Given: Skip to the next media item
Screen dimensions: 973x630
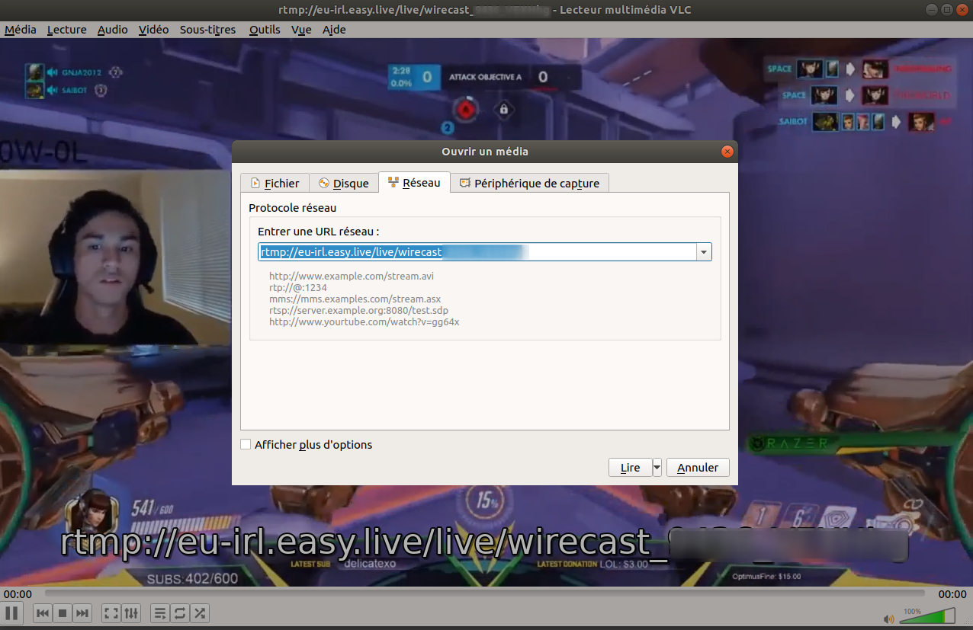Looking at the screenshot, I should pyautogui.click(x=82, y=612).
